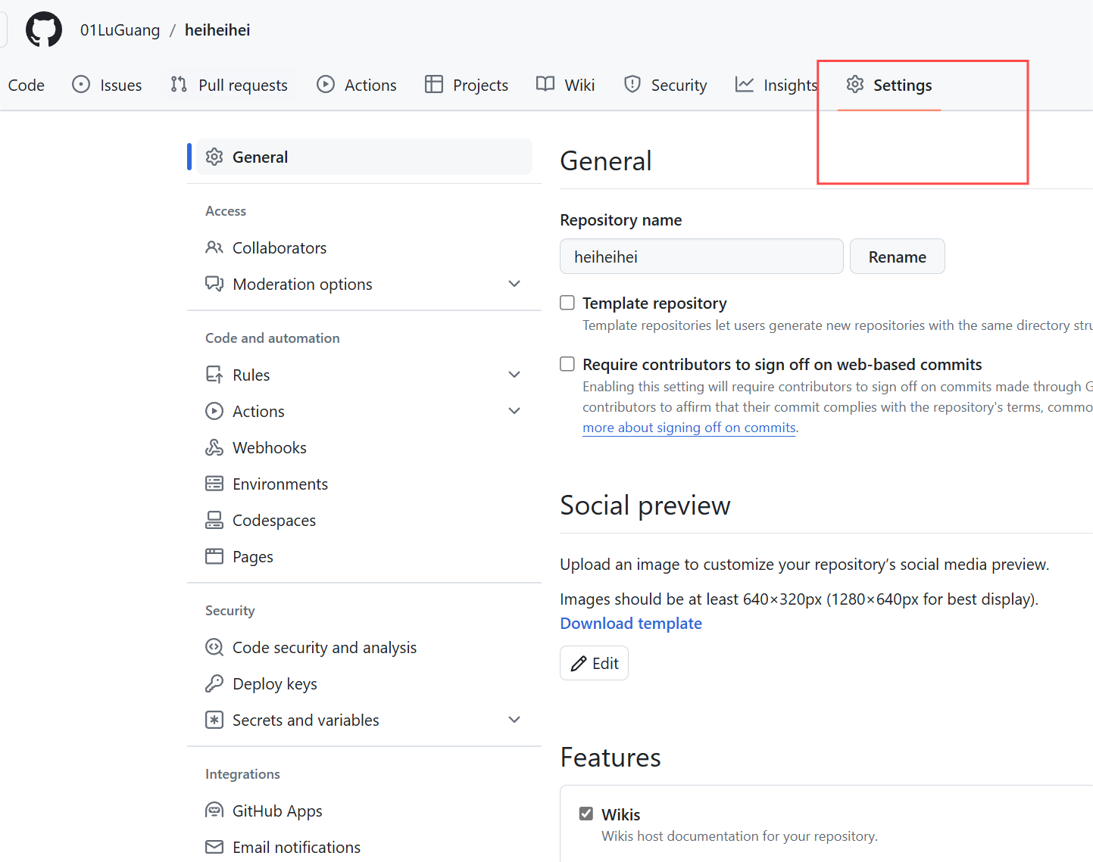Click the Secrets and variables asterisk icon
Viewport: 1093px width, 862px height.
click(x=214, y=720)
